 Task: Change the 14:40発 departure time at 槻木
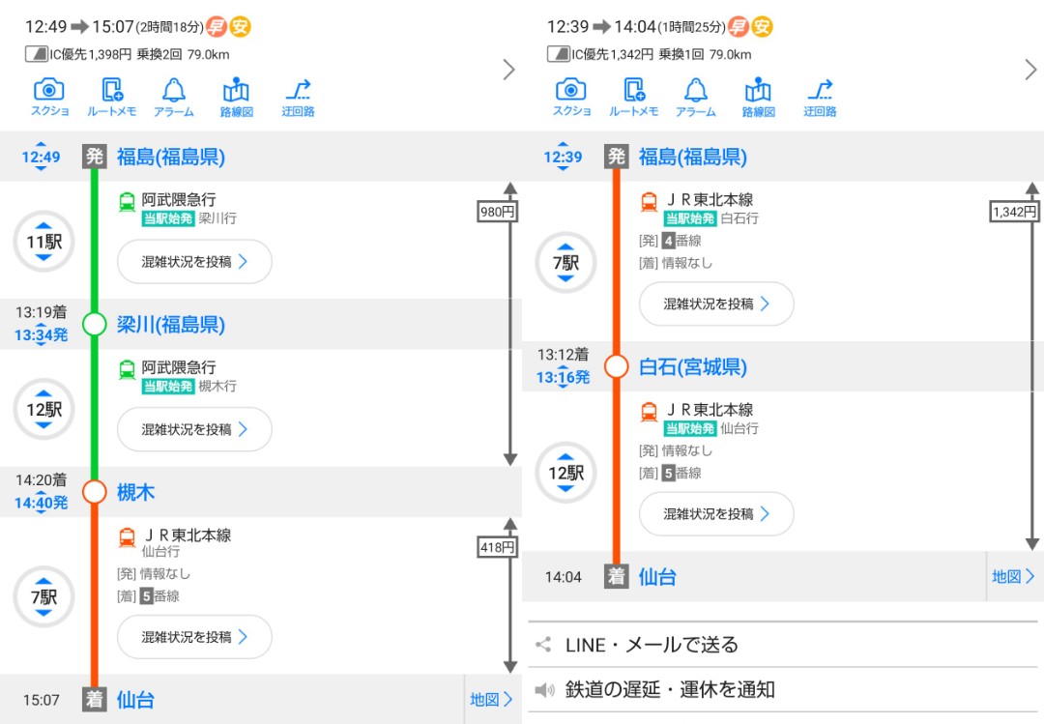(x=41, y=503)
